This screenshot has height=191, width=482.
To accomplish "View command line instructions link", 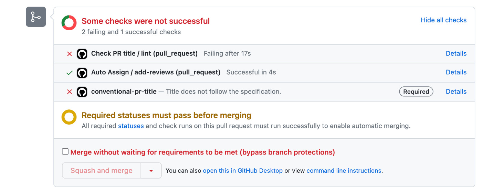I will pos(344,171).
